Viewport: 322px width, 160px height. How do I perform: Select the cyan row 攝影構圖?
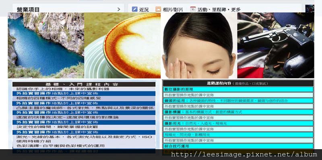pos(238,112)
